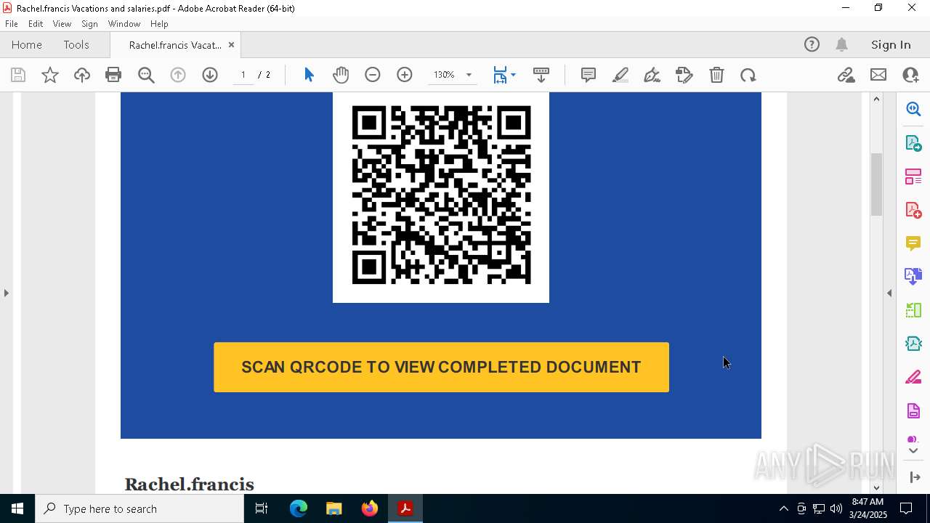The image size is (930, 523).
Task: Enable scrolling mode in the toolbar
Action: point(541,75)
